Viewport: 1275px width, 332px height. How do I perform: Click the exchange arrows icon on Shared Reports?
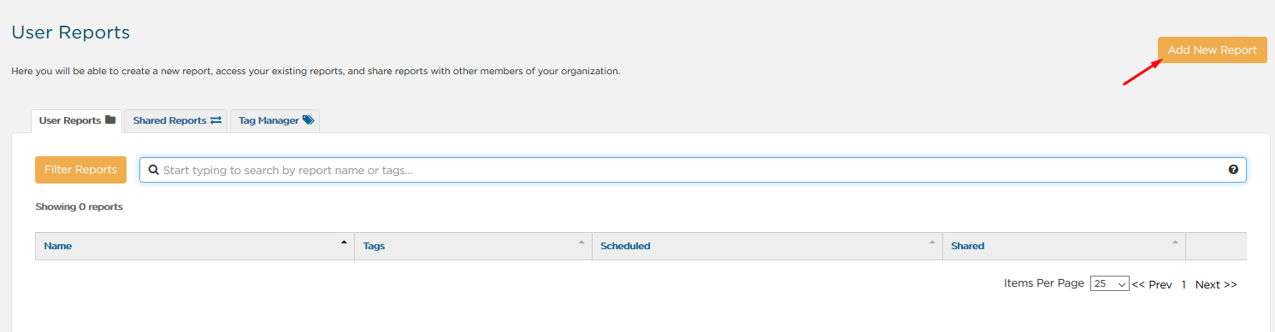pyautogui.click(x=215, y=120)
